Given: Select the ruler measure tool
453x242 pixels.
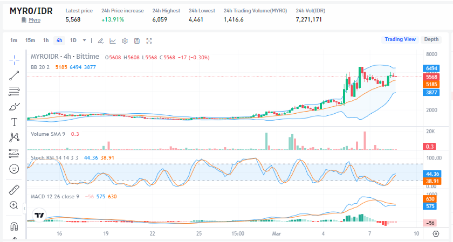Looking at the screenshot, I should coord(14,190).
